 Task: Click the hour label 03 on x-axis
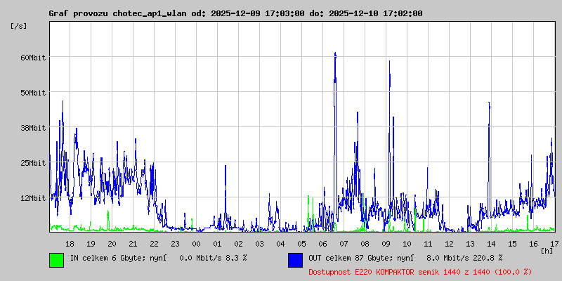[259, 244]
